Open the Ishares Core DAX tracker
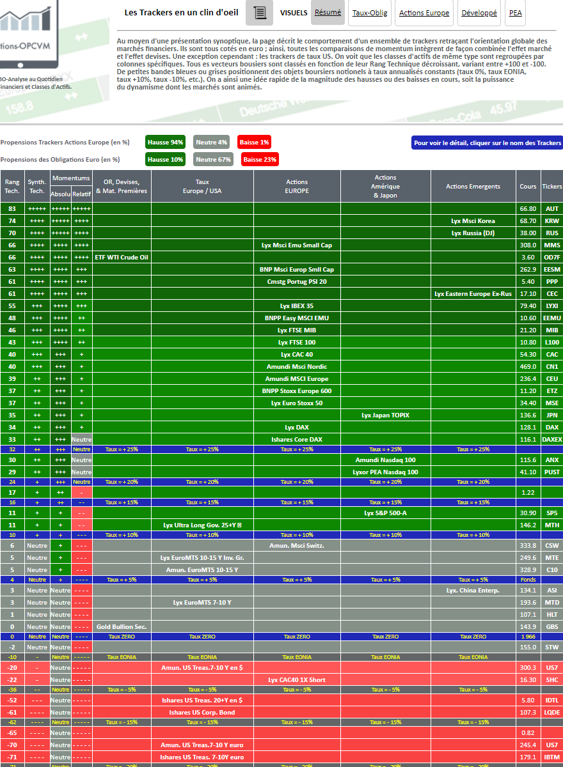The width and height of the screenshot is (563, 767). click(297, 439)
